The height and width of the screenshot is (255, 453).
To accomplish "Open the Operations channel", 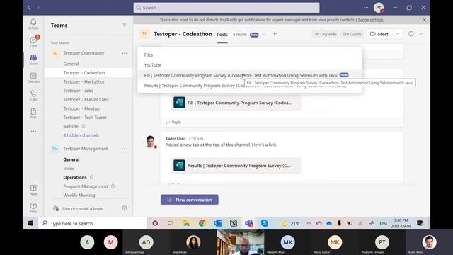I will (75, 177).
